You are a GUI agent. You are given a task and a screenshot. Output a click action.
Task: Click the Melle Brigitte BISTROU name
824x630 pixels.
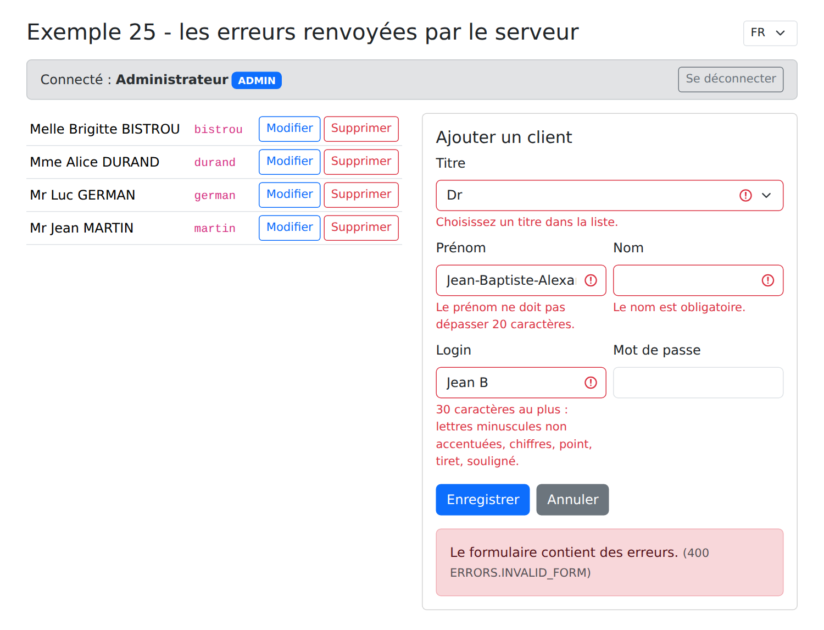pyautogui.click(x=105, y=129)
